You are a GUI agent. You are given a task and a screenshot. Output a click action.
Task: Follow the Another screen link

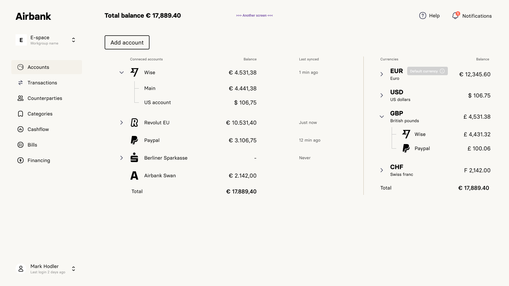tap(255, 16)
